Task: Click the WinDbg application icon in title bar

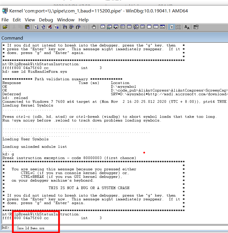Action: 5,11
